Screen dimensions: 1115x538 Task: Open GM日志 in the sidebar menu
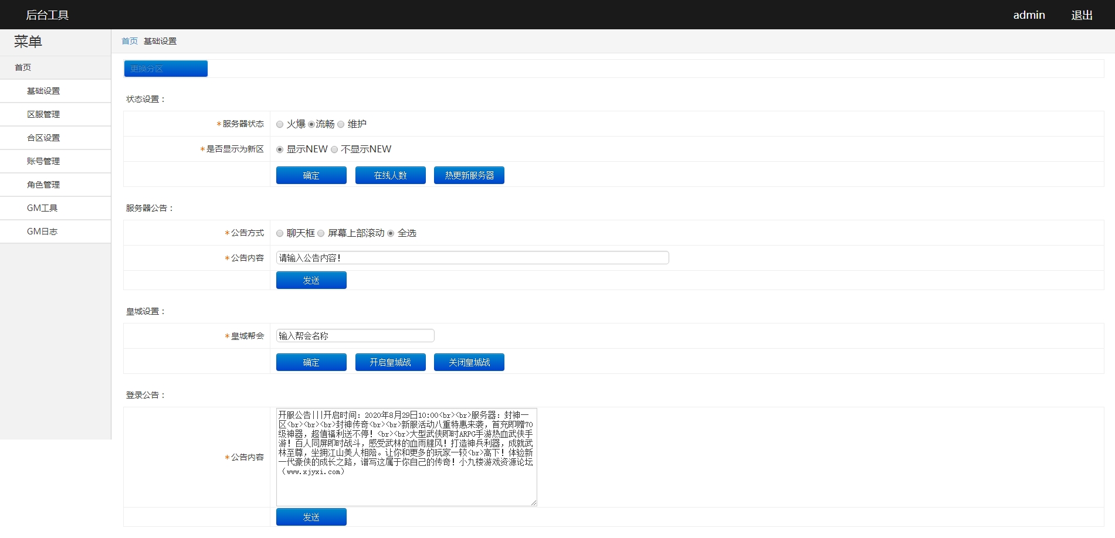[56, 231]
